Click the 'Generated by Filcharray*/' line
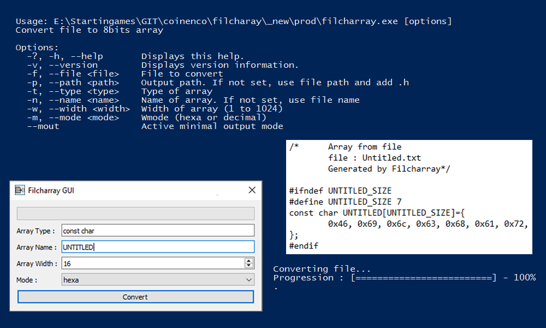This screenshot has width=546, height=328. coord(389,169)
